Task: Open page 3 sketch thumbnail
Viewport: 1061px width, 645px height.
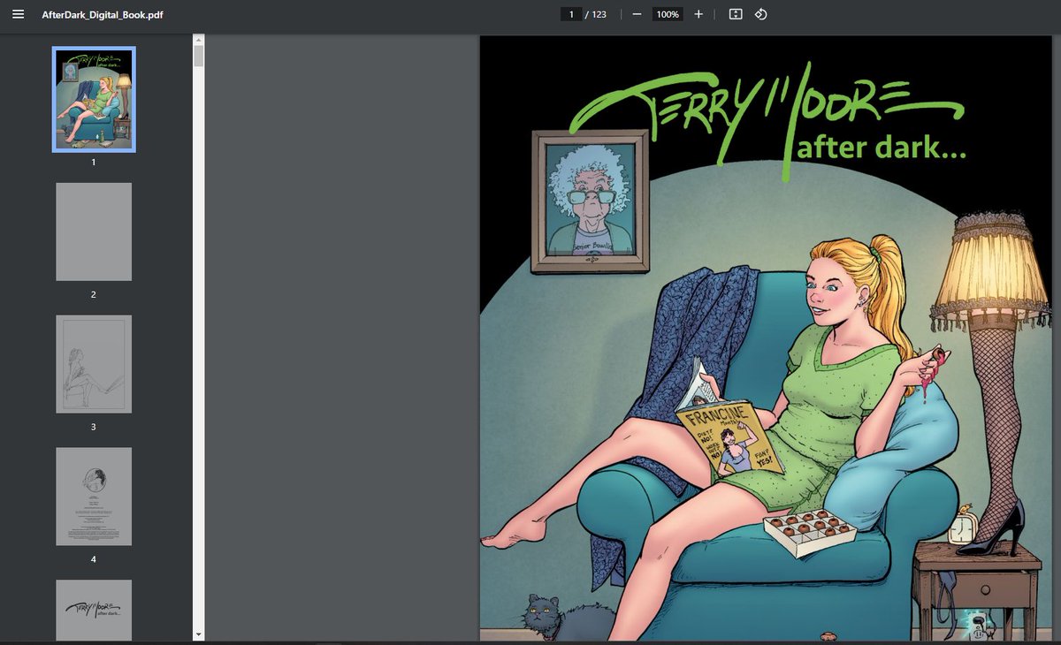Action: pyautogui.click(x=94, y=364)
